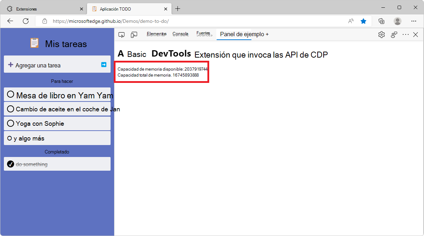The width and height of the screenshot is (424, 236).
Task: Check the Mesa de libro en Yam Yam circle
Action: click(x=11, y=94)
